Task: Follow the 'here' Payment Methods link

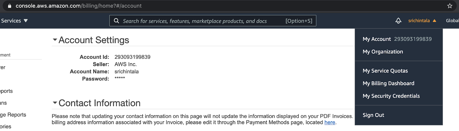Action: point(330,122)
